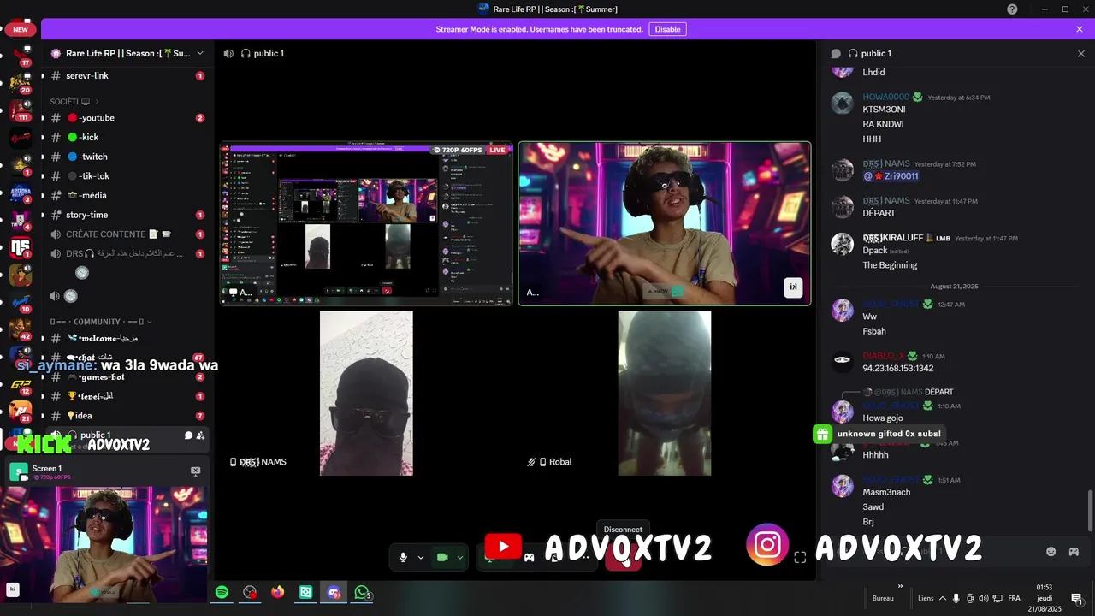This screenshot has width=1095, height=616.
Task: Open the network tray icon
Action: [997, 598]
